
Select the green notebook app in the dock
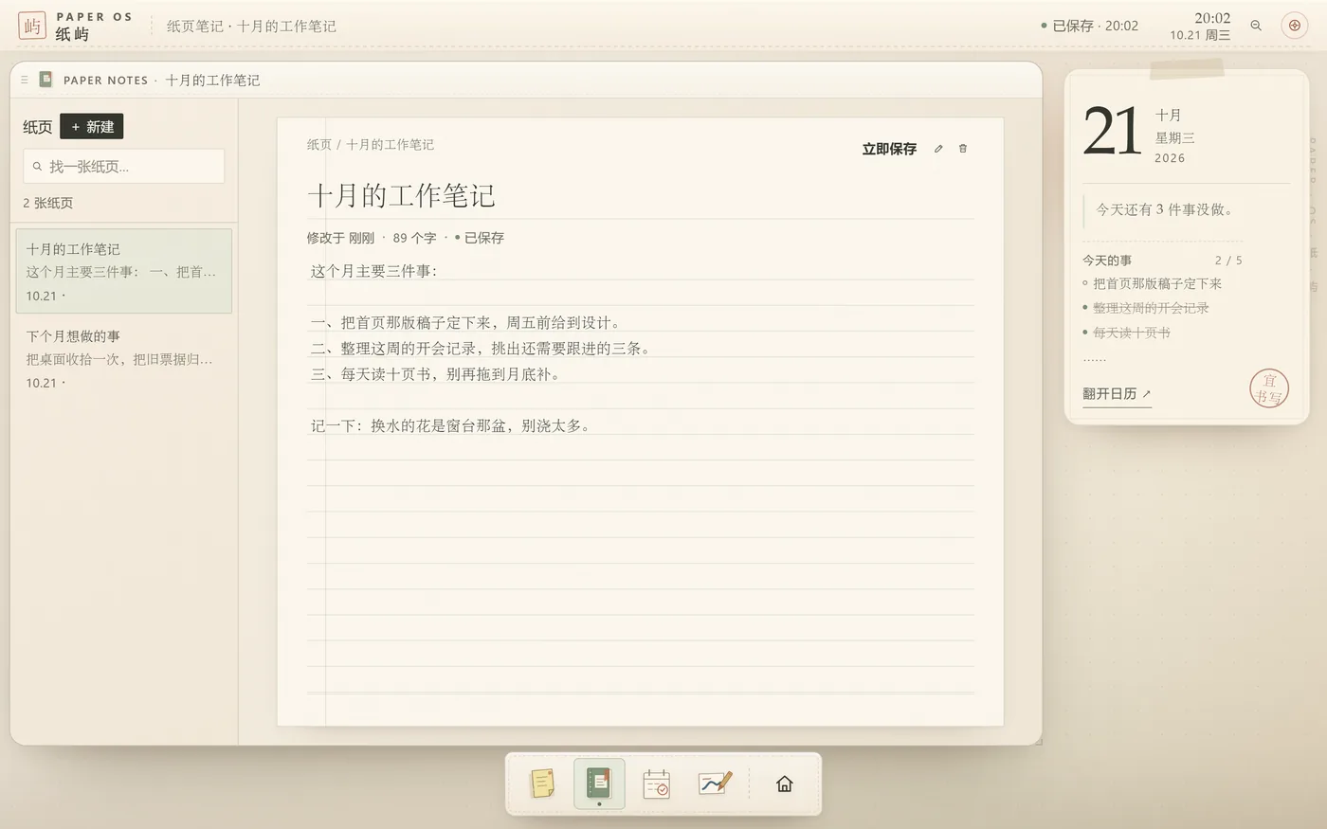tap(599, 784)
